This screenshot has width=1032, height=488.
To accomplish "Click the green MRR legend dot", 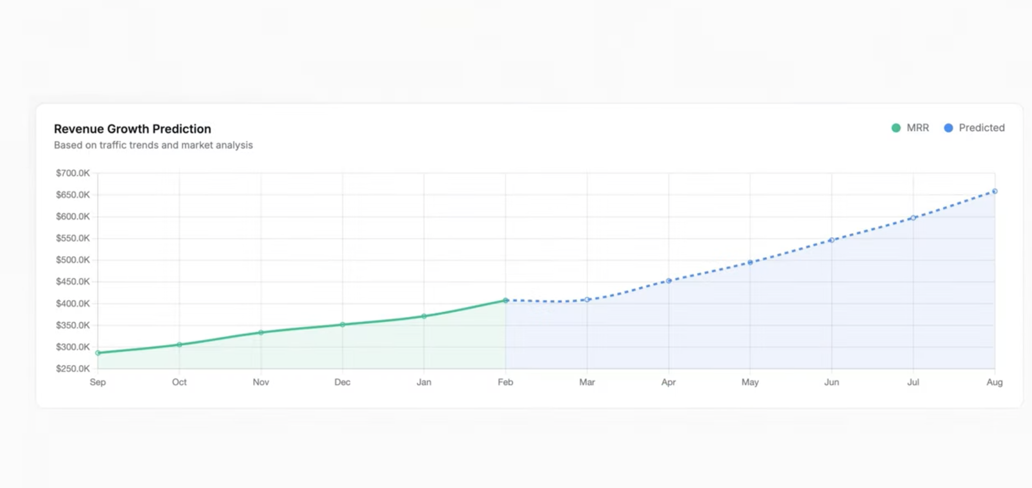I will point(896,128).
